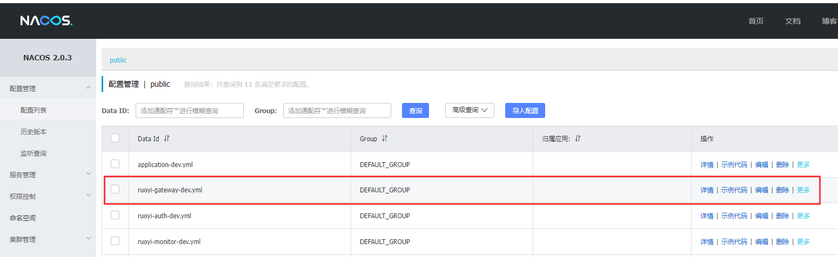
Task: Tick the checkbox for ruoyi-auth-dev.yml
Action: (x=115, y=215)
